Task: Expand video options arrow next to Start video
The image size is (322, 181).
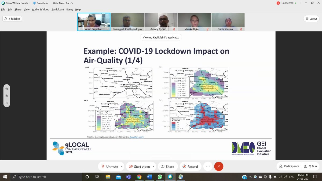Action: [153, 166]
